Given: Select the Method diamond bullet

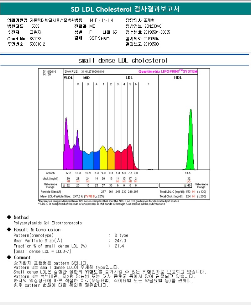Looking at the screenshot, I should [x=9, y=217].
